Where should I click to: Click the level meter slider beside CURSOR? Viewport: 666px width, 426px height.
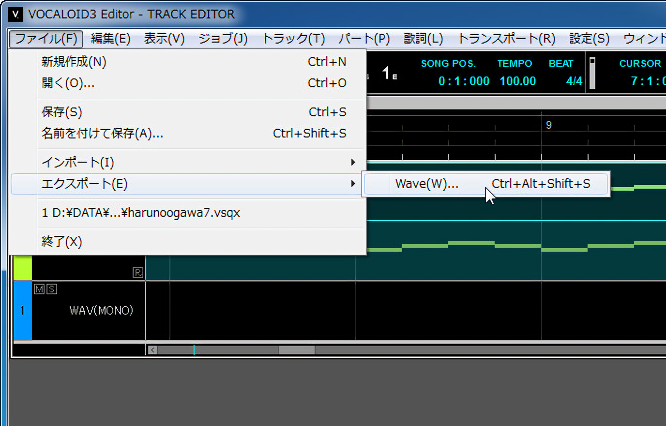tap(592, 73)
